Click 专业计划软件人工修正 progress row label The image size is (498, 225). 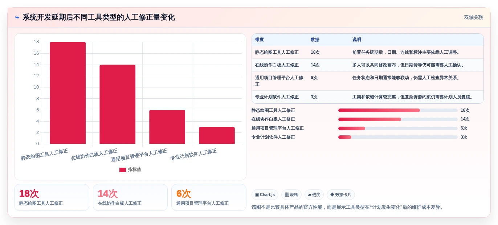[x=273, y=137]
